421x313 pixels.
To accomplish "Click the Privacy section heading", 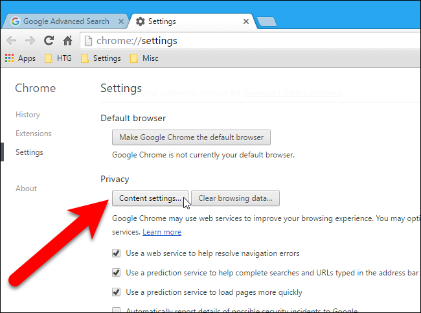I will click(x=115, y=180).
